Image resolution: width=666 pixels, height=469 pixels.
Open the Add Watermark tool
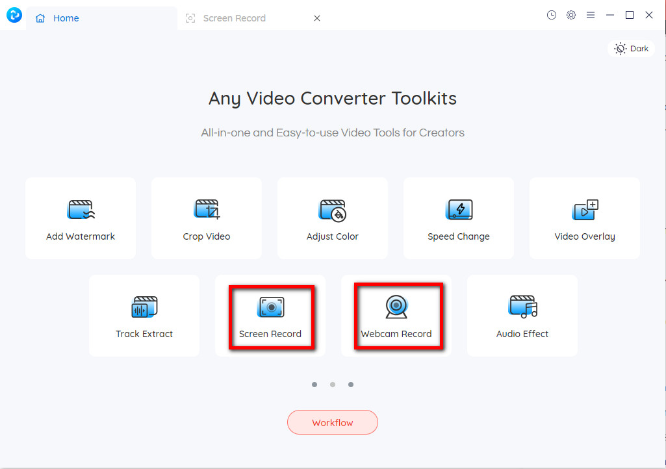(x=80, y=218)
